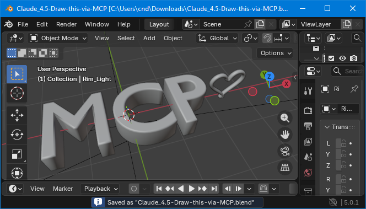Toggle the snap magnet in viewport header
This screenshot has width=366, height=209.
pos(267,38)
